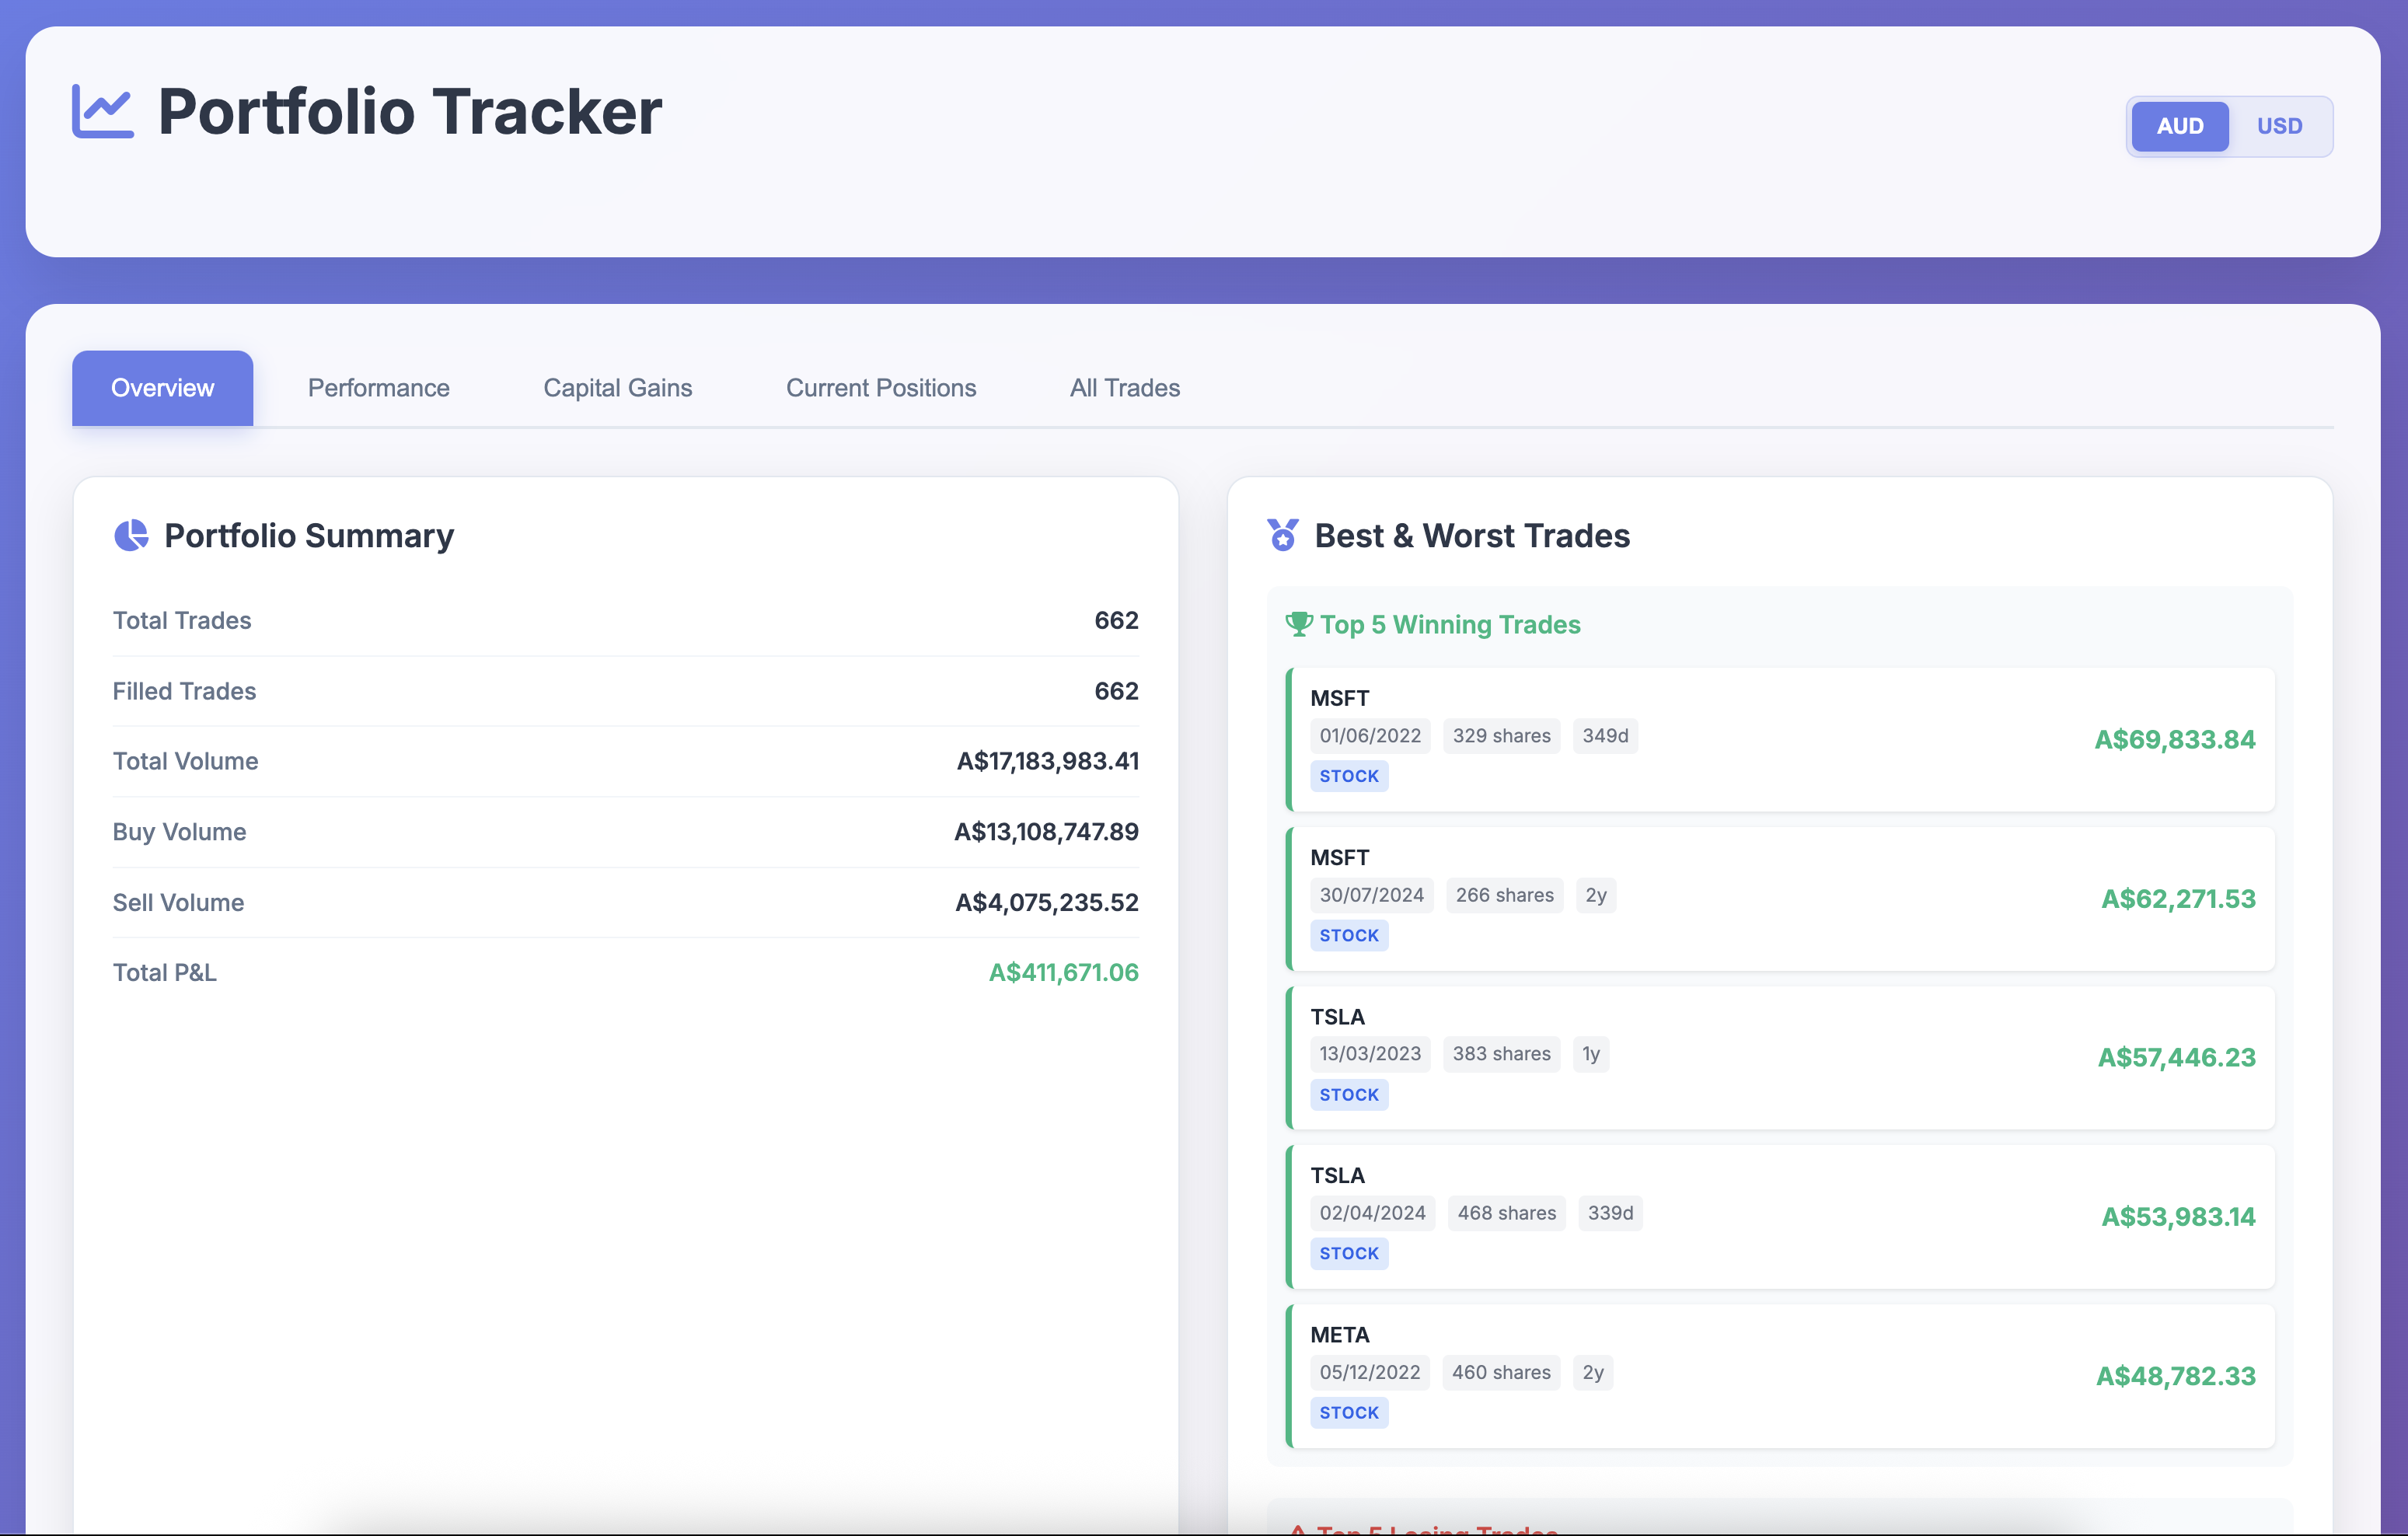Click the trophy icon next to Top 5 Winning Trades
Screen dimensions: 2408x1536
tap(1299, 624)
